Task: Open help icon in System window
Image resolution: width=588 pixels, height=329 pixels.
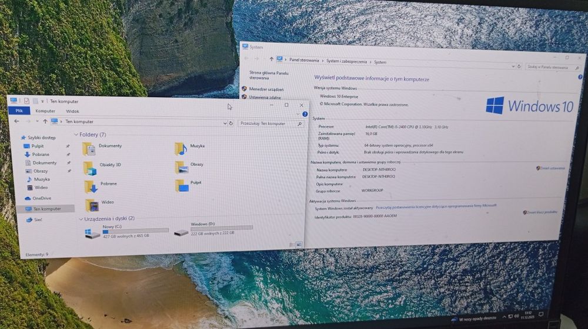Action: [580, 77]
